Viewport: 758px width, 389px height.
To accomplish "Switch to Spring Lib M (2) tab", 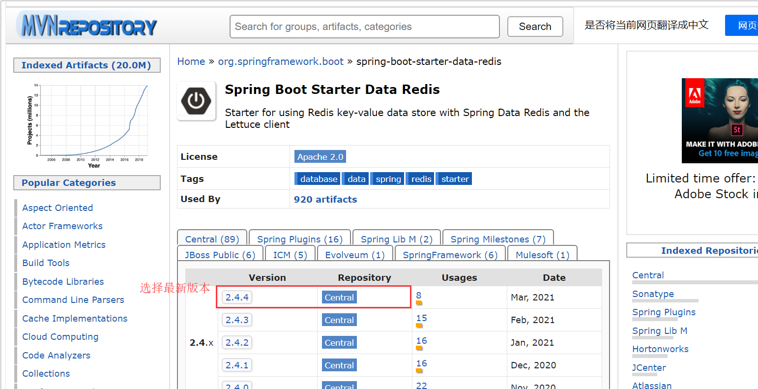I will (397, 239).
